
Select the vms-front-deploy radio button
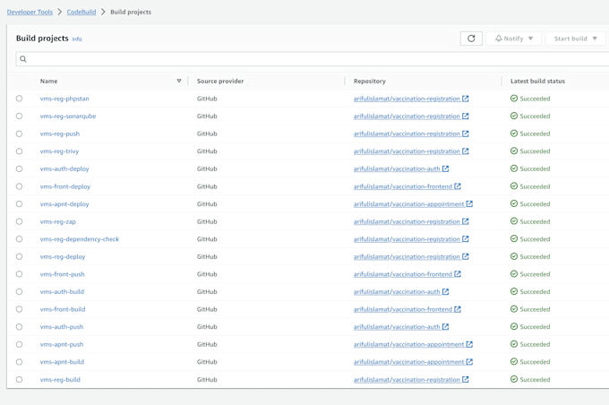coord(19,186)
